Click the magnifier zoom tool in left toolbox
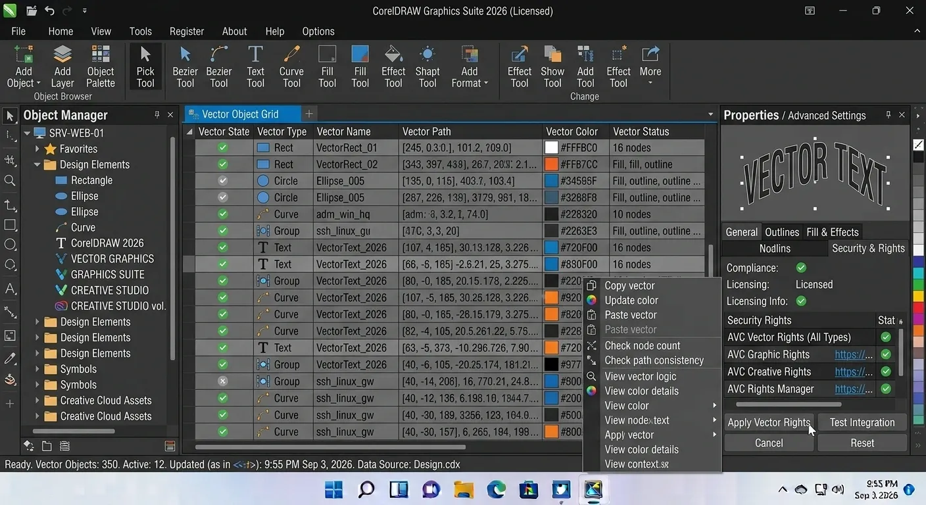The height and width of the screenshot is (505, 926). tap(10, 180)
